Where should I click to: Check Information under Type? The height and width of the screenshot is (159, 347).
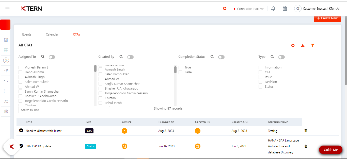click(x=260, y=67)
